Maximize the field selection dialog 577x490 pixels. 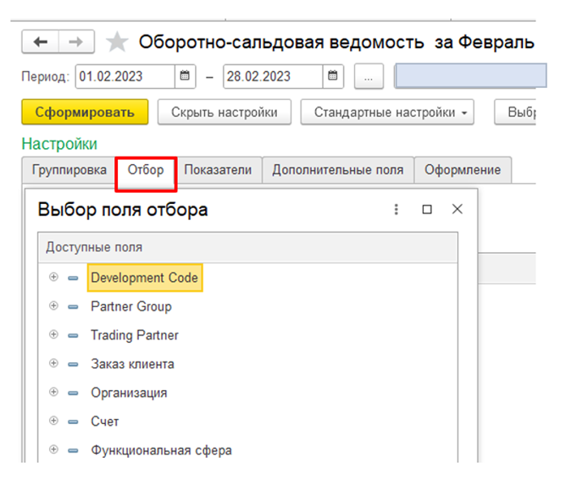click(x=427, y=209)
